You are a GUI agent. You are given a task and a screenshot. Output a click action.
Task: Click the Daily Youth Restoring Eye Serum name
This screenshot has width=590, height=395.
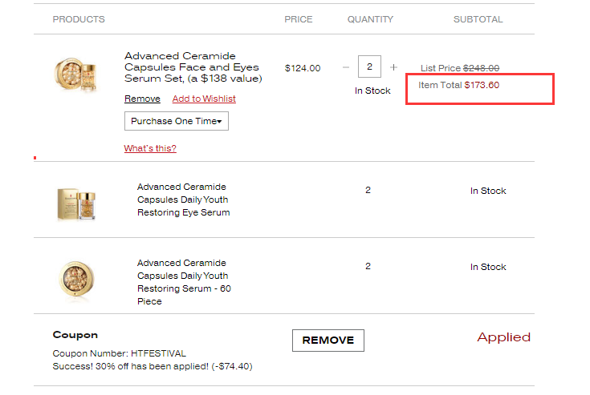pyautogui.click(x=183, y=200)
